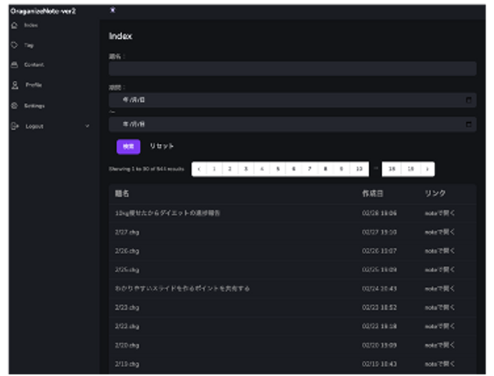This screenshot has height=376, width=494.
Task: Click the Tag icon in sidebar
Action: [14, 45]
